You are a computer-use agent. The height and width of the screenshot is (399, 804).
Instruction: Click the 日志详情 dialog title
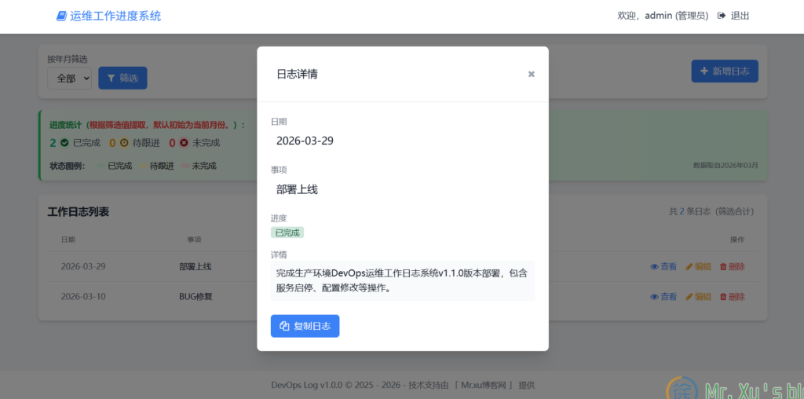tap(297, 75)
